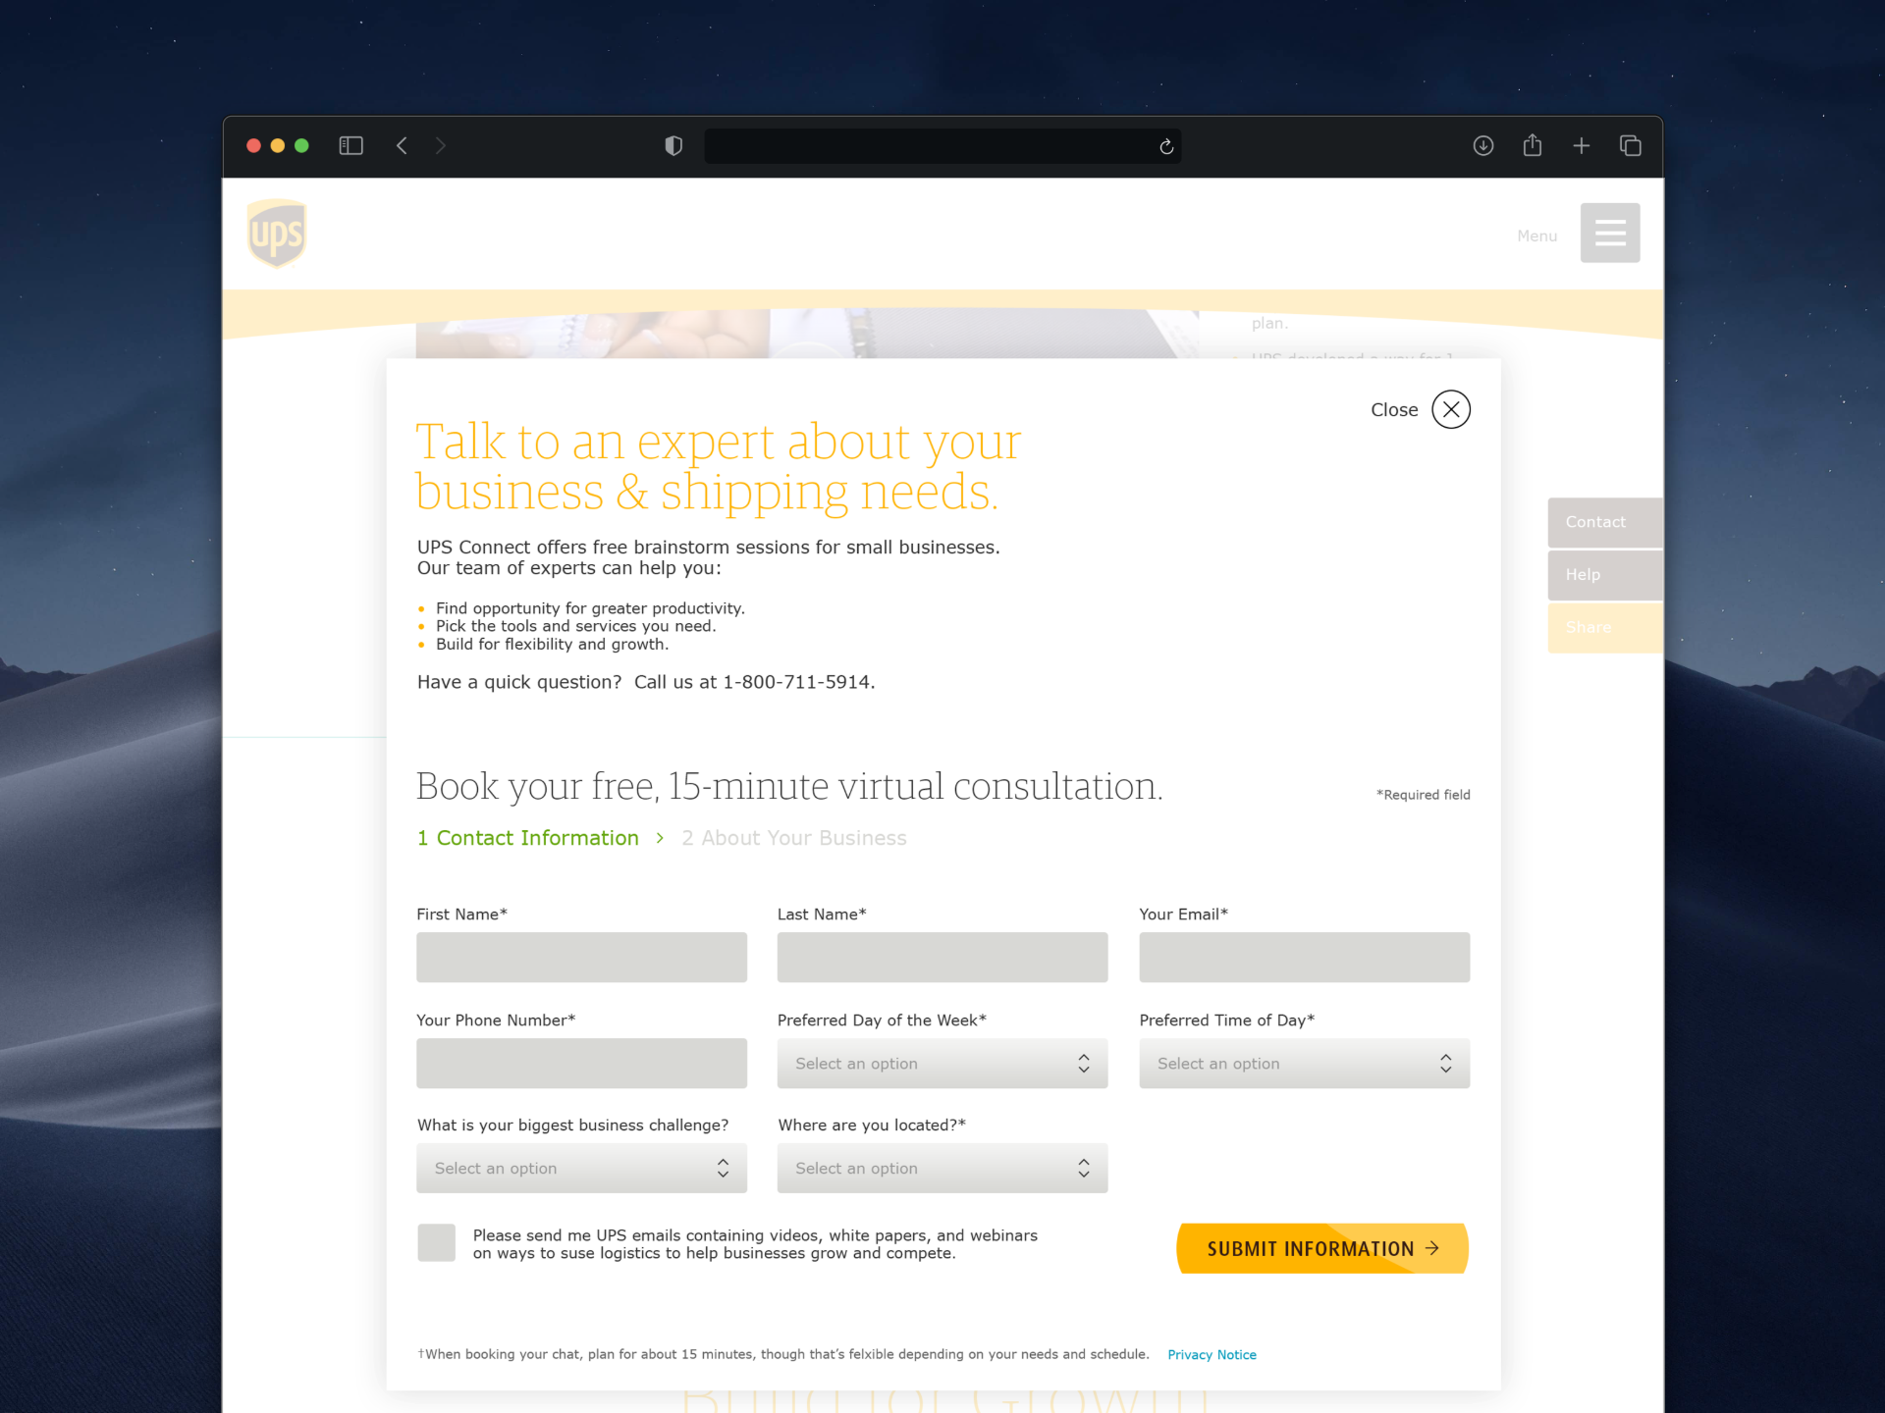Open the Privacy Notice link
The height and width of the screenshot is (1413, 1885).
1212,1355
